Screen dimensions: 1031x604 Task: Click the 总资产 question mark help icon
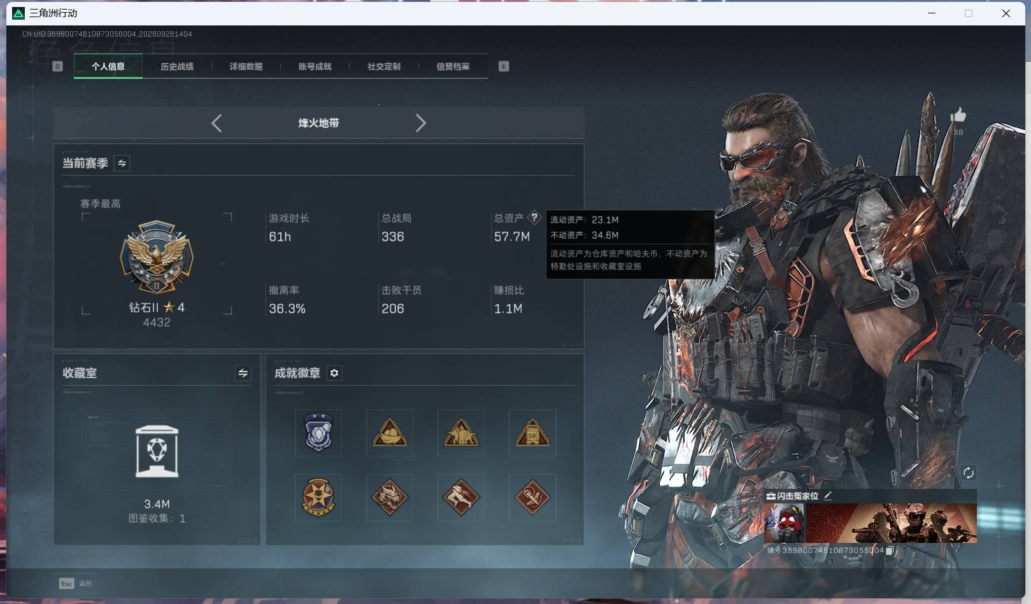pyautogui.click(x=534, y=218)
